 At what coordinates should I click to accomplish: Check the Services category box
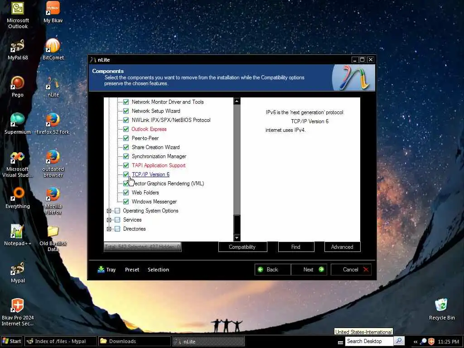(117, 220)
